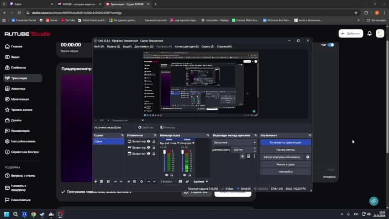
Task: Open mixer Options dropdown
Action: [201, 182]
